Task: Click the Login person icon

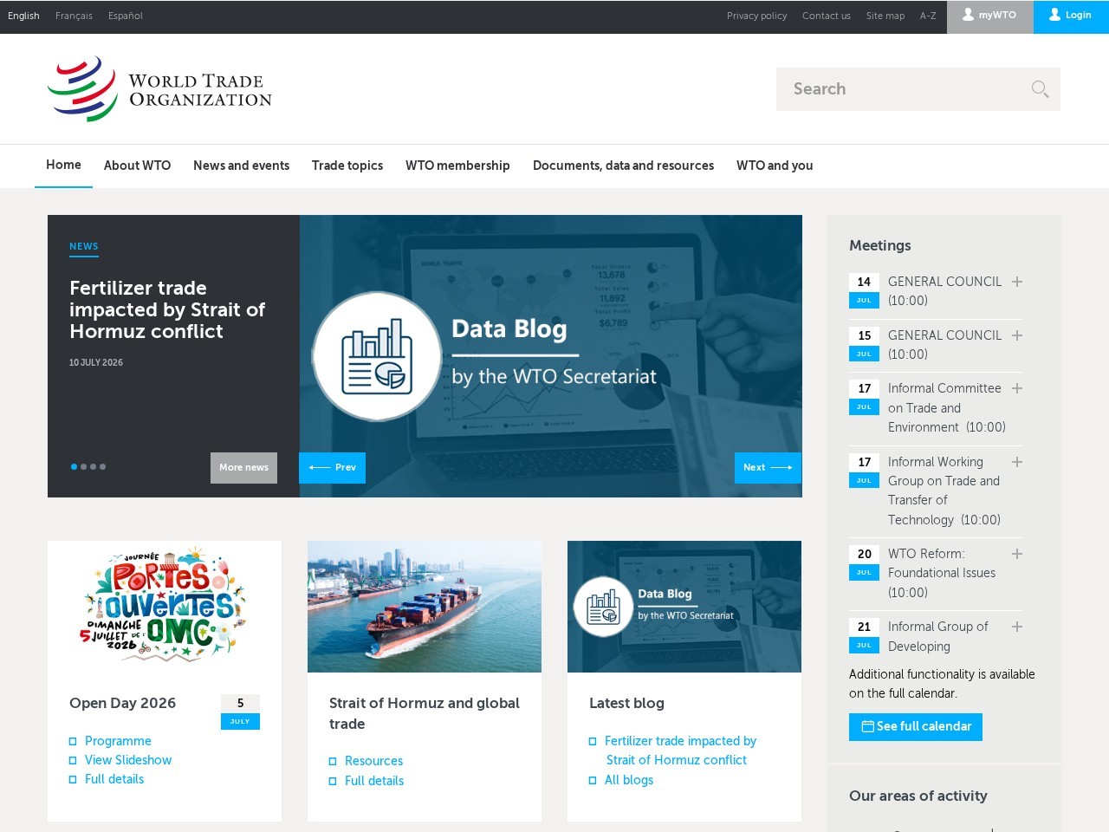Action: click(x=1054, y=15)
